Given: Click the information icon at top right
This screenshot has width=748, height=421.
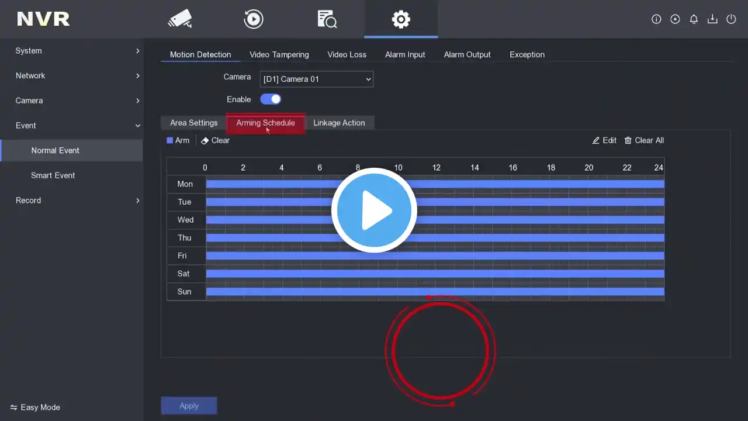Looking at the screenshot, I should coord(656,19).
